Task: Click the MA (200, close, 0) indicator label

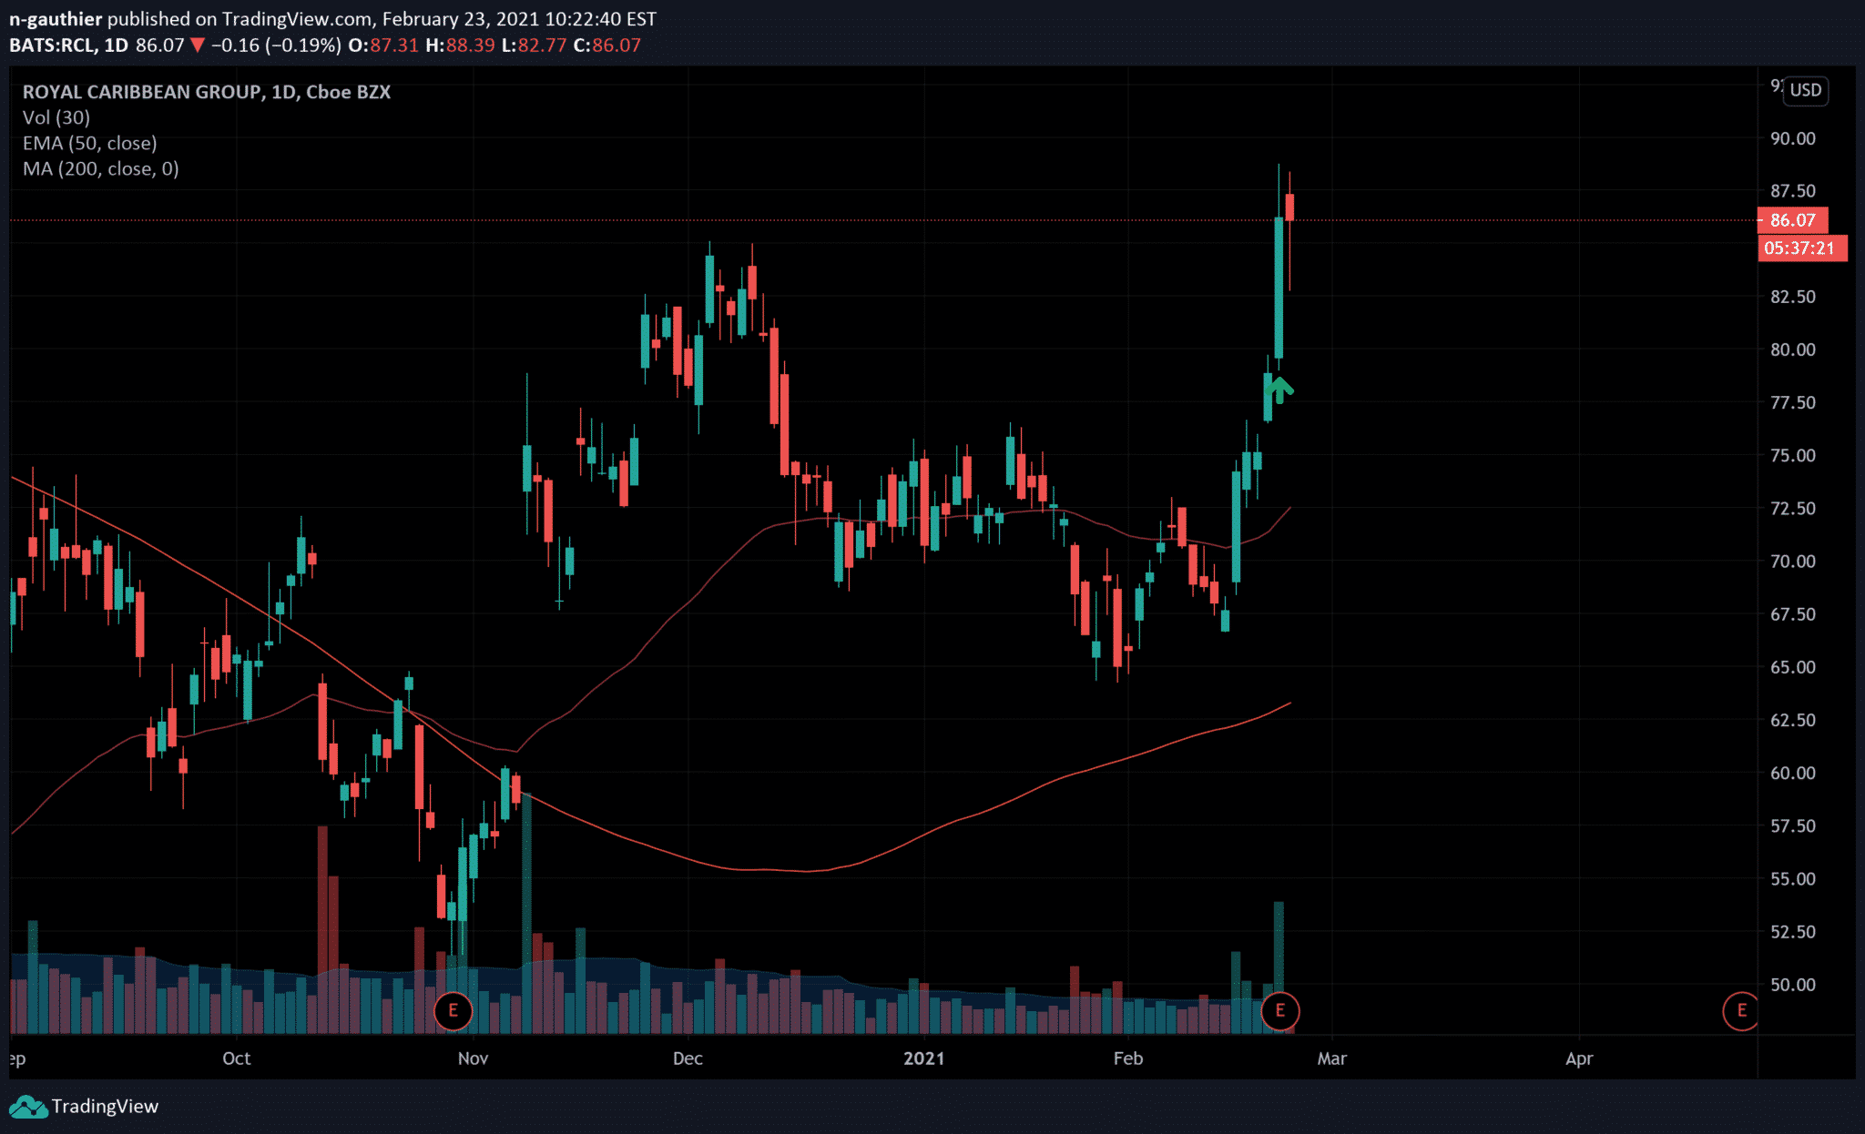Action: pos(101,168)
